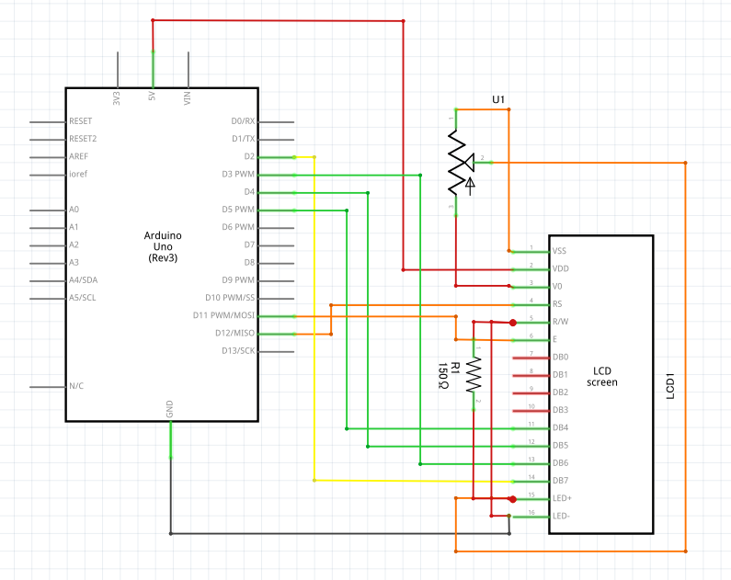
Task: Click the N/C pin label
Action: click(76, 386)
